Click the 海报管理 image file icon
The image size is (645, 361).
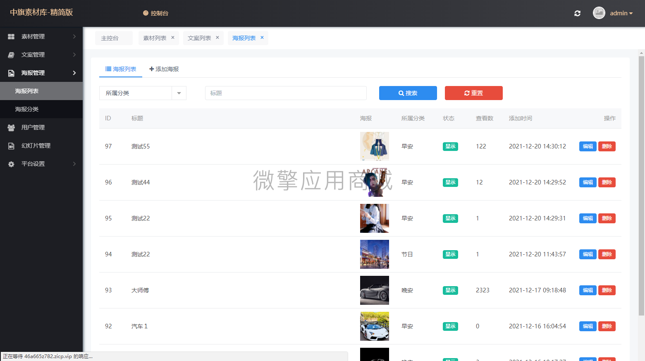pos(11,73)
